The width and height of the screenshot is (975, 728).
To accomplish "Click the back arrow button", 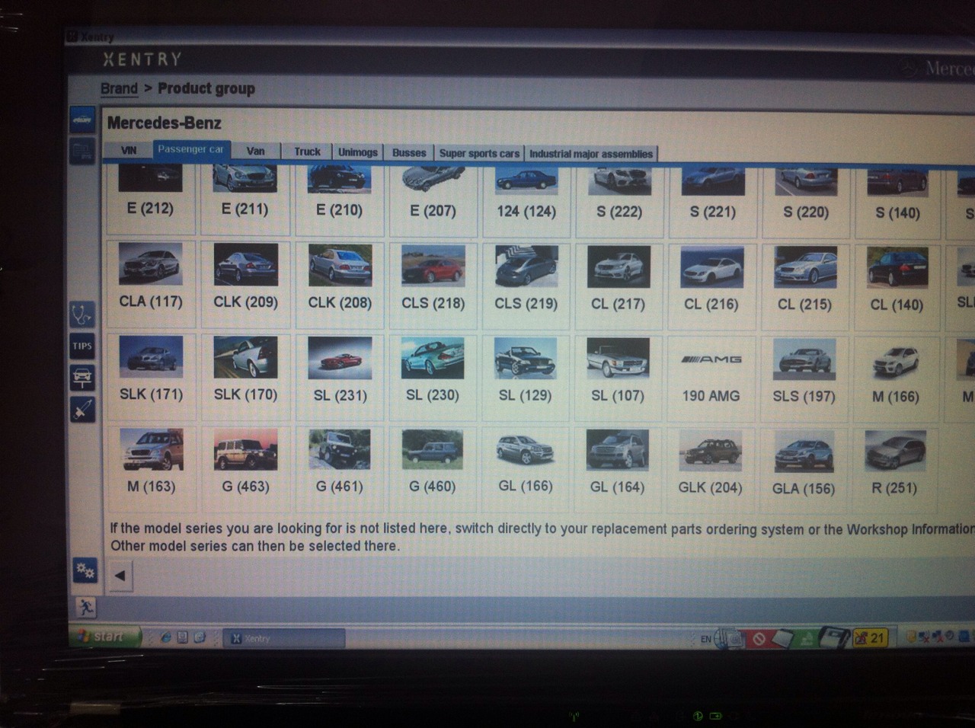I will coord(120,576).
